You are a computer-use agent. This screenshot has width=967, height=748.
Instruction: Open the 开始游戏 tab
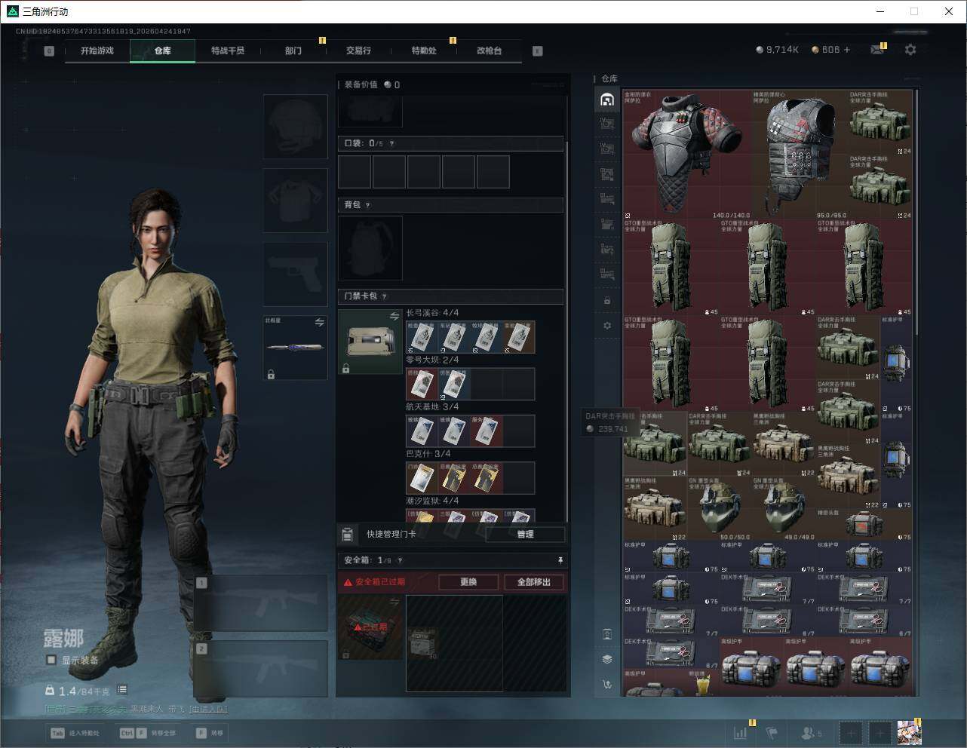97,51
